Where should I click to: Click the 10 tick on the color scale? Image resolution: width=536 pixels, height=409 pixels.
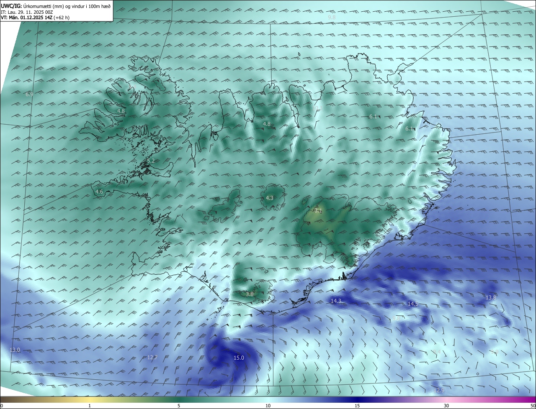[268, 406]
